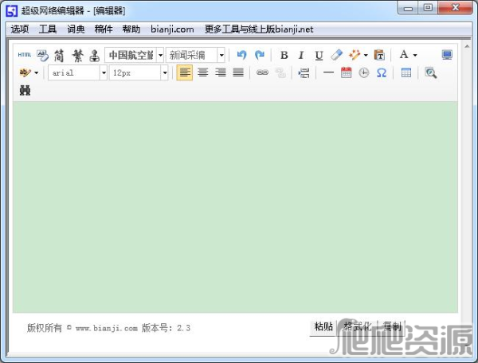Open find and replace binoculars icon
478x363 pixels.
click(x=25, y=91)
